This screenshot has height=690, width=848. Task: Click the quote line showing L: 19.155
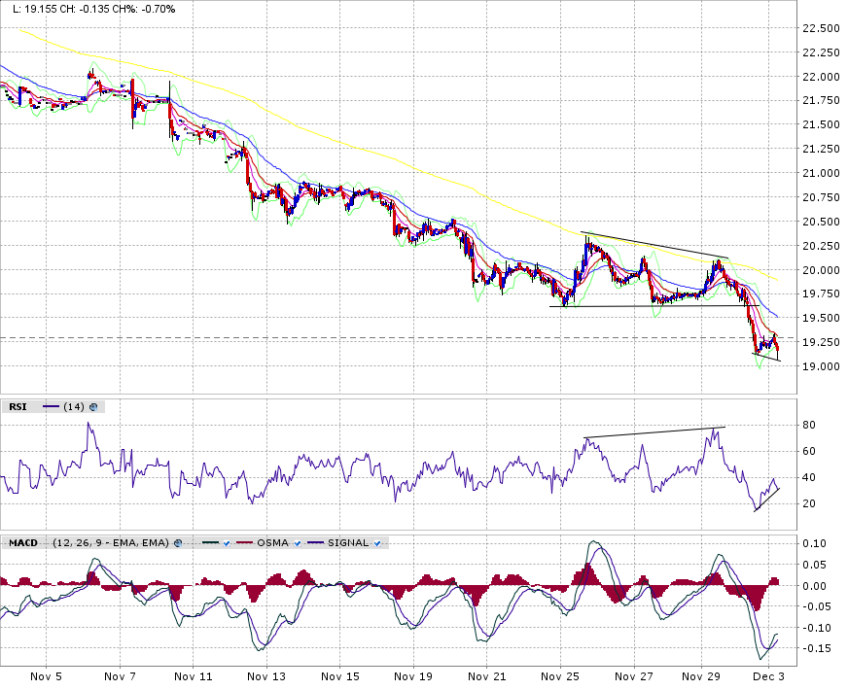point(94,9)
